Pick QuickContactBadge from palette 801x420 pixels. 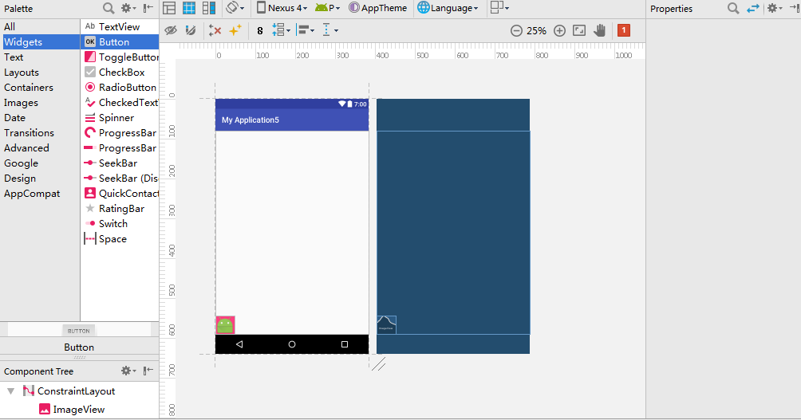click(120, 194)
